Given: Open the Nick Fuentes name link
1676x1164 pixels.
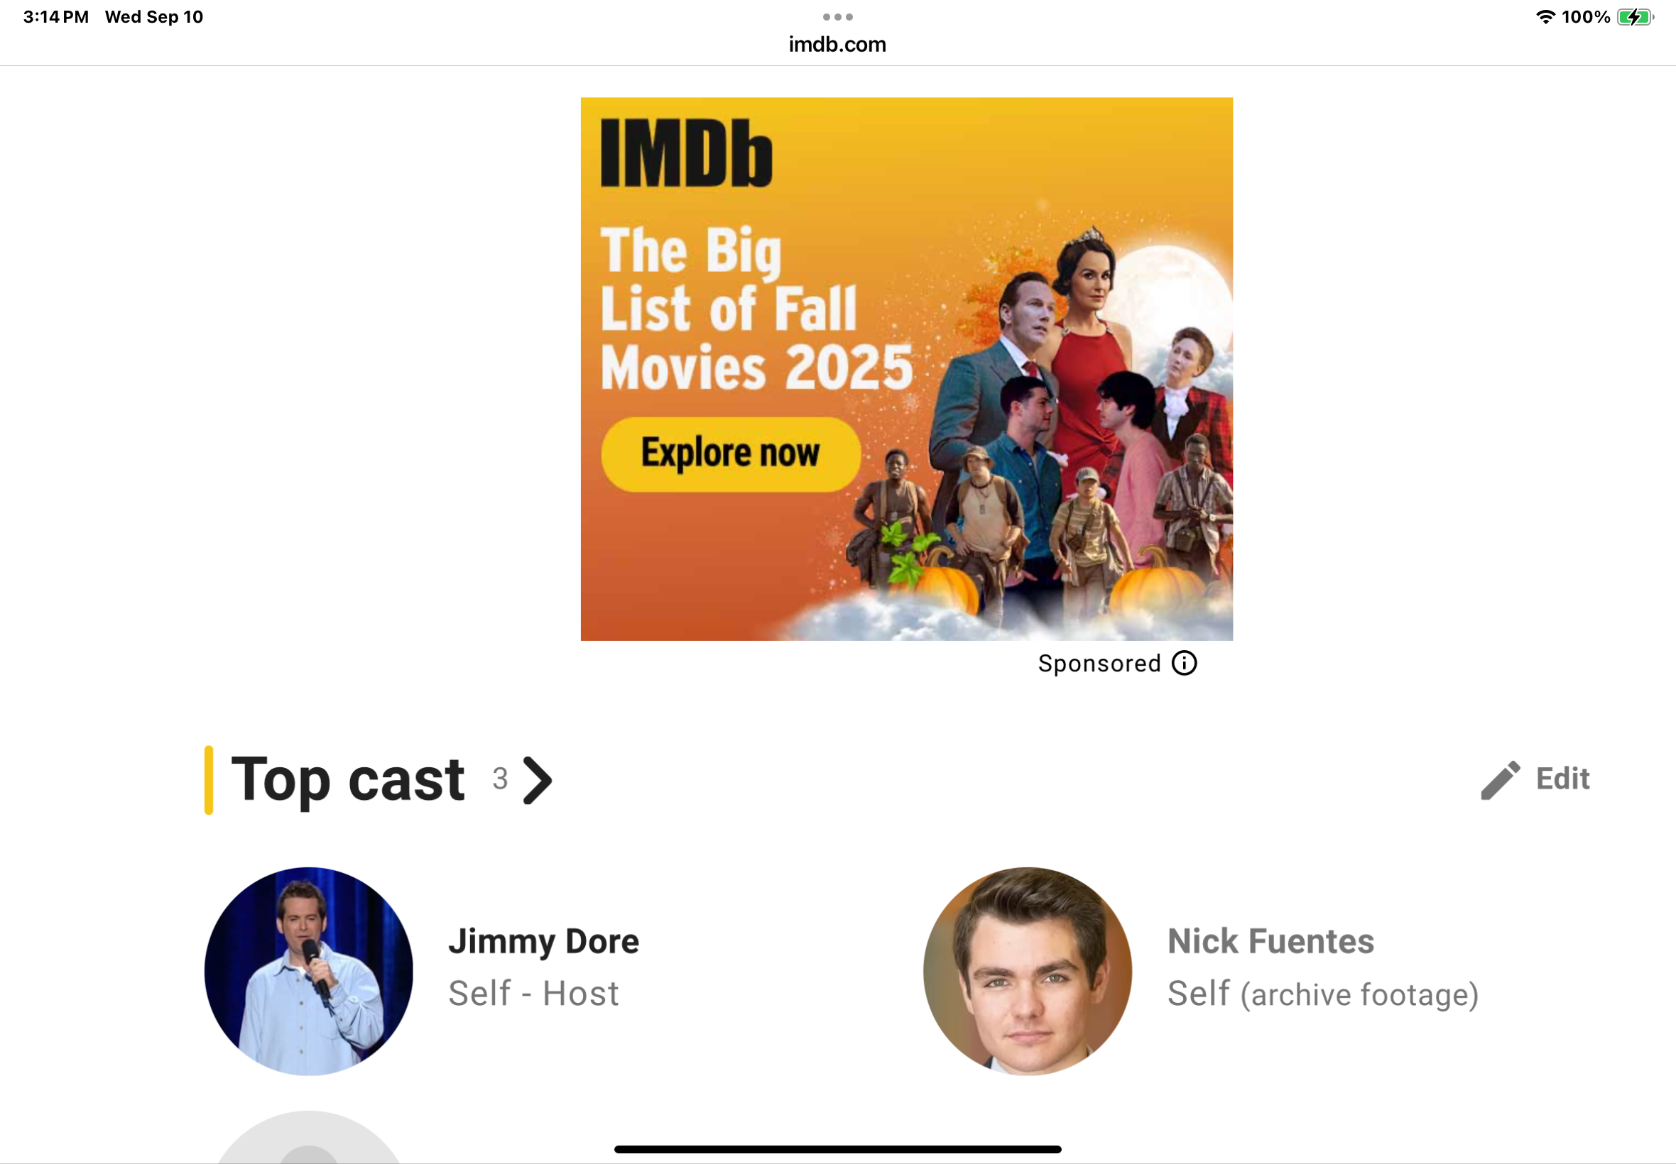Looking at the screenshot, I should [x=1270, y=941].
